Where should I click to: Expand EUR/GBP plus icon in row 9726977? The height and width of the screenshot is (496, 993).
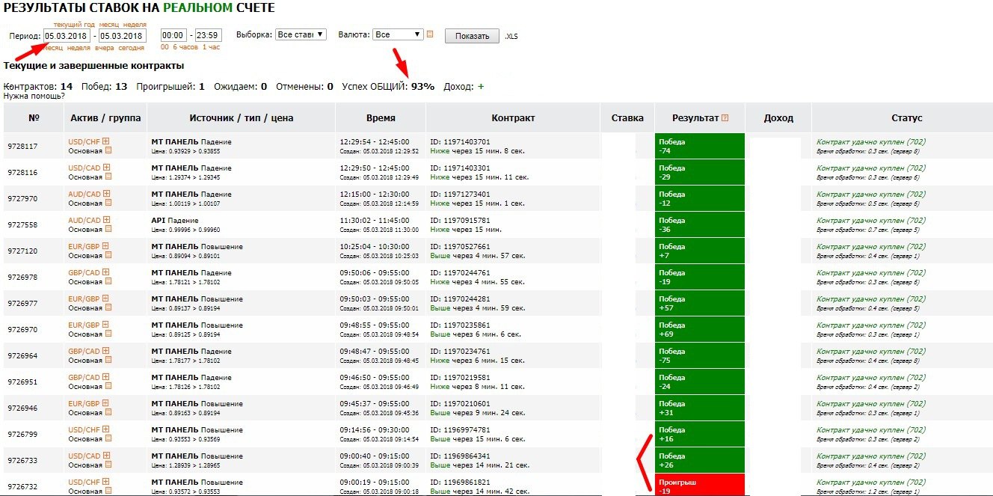click(x=105, y=298)
